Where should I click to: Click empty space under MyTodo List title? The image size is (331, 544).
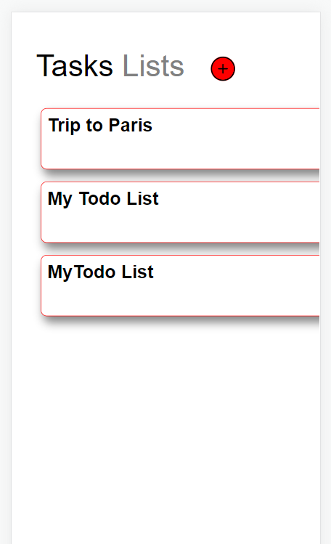180,299
